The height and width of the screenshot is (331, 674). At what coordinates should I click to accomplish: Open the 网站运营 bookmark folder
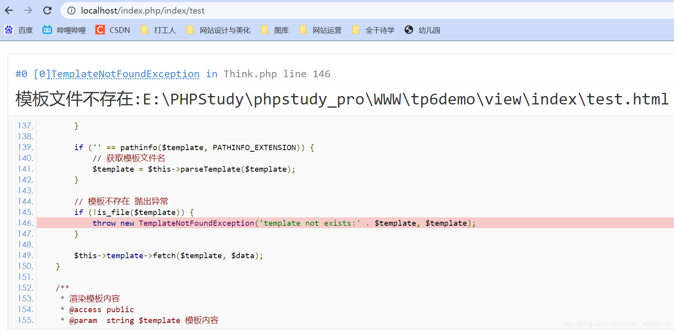tap(320, 30)
